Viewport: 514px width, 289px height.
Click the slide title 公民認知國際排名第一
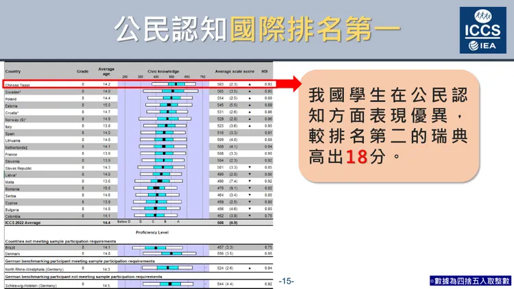point(257,29)
